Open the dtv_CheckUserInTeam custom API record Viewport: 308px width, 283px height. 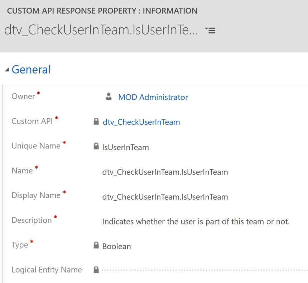pyautogui.click(x=141, y=122)
